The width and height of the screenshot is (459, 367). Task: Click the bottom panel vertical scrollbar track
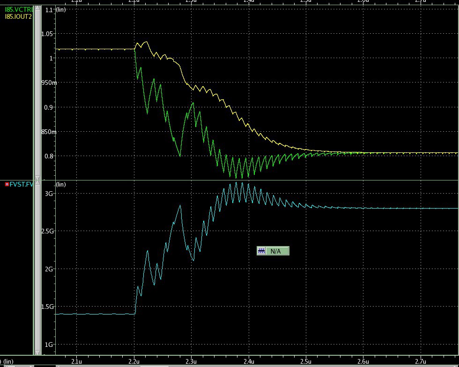(x=37, y=267)
